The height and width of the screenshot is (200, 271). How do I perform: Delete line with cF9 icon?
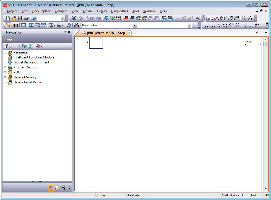257,25
